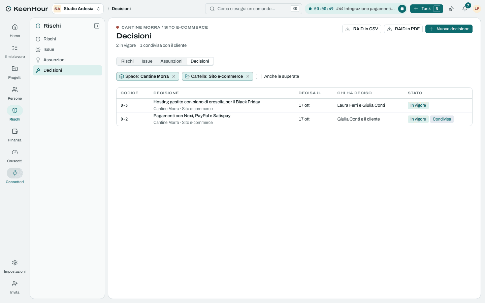Click Invita to add people
485x303 pixels.
15,287
